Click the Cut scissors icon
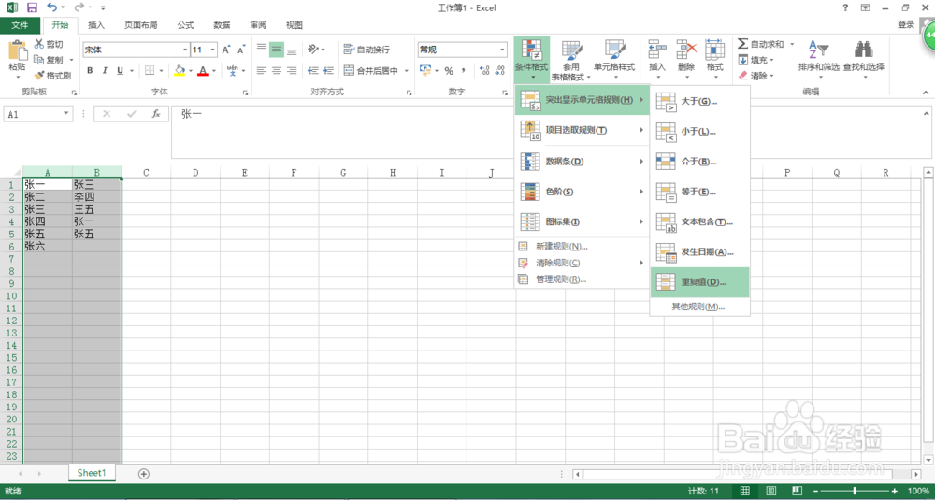 [x=39, y=44]
